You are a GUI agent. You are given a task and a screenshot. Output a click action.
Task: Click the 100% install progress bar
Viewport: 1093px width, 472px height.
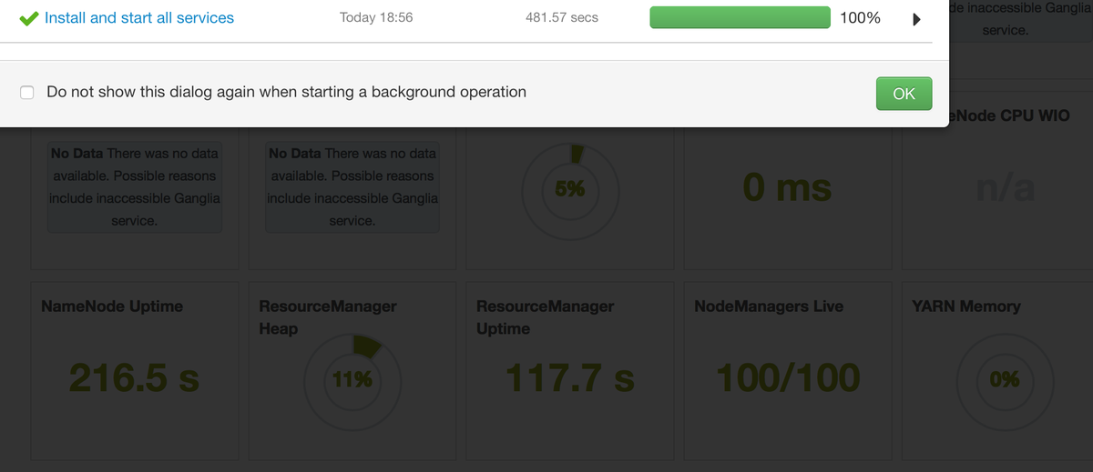click(740, 17)
